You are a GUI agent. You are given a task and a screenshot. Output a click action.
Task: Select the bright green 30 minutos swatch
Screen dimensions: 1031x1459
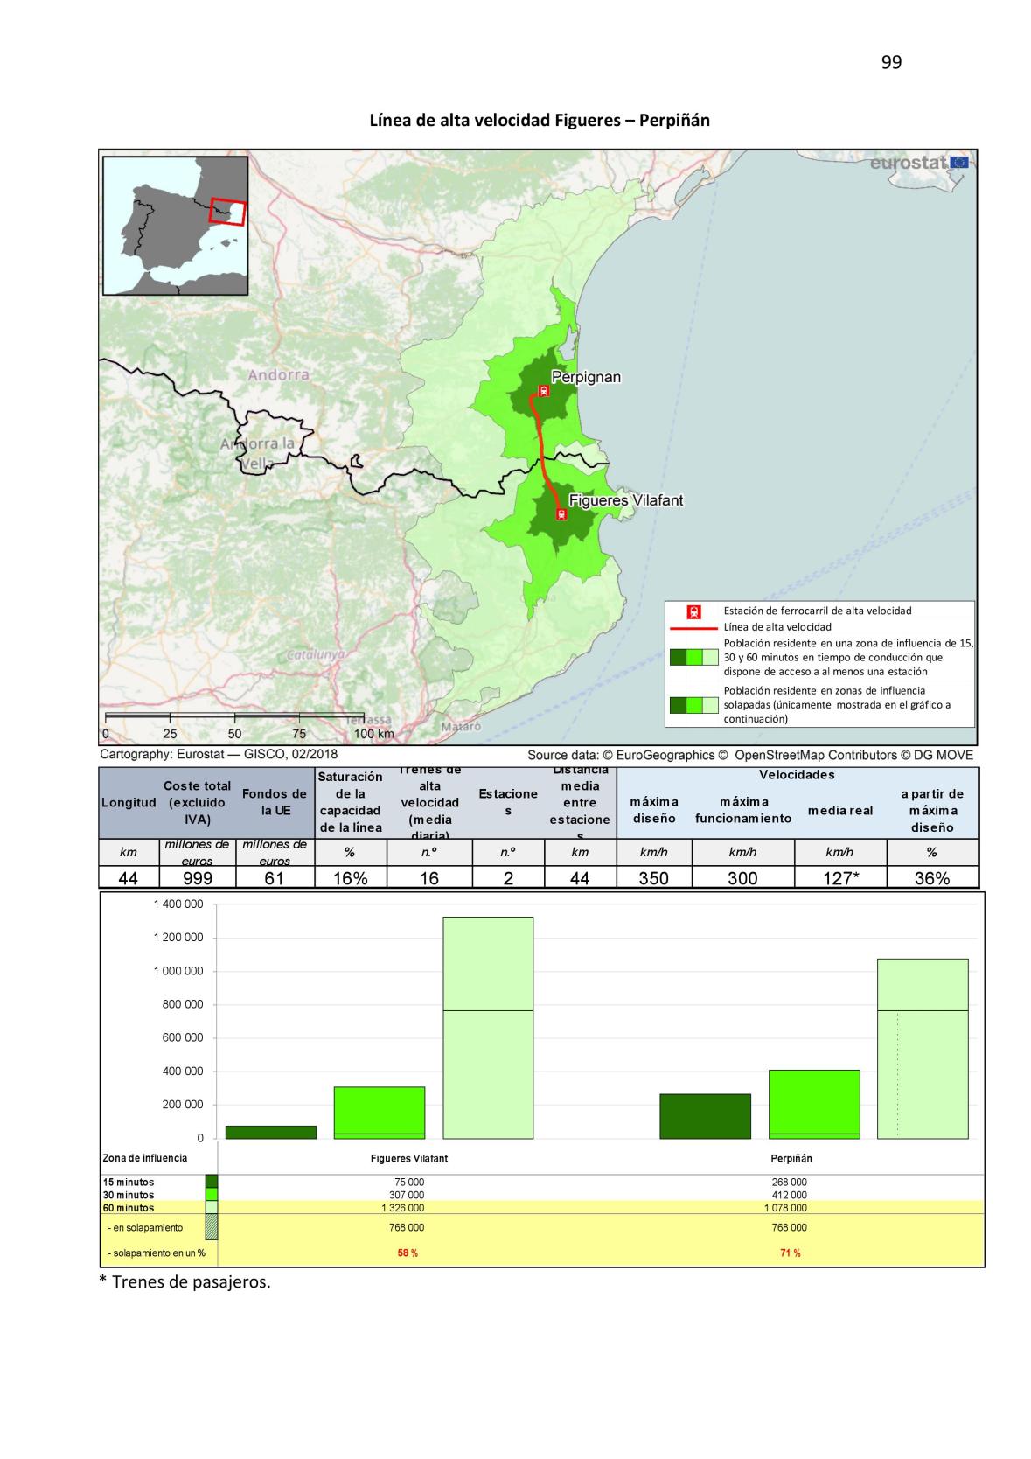coord(211,1195)
